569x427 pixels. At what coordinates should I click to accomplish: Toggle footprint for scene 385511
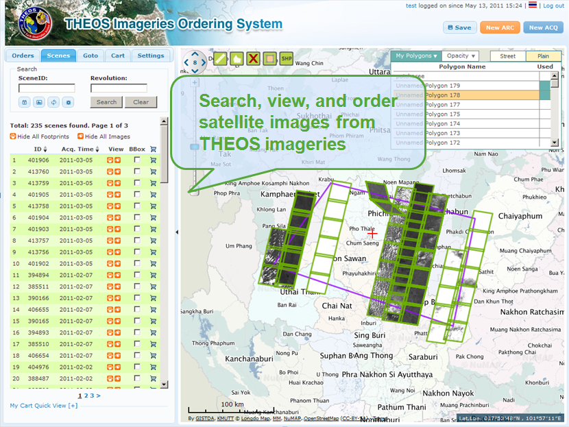110,286
